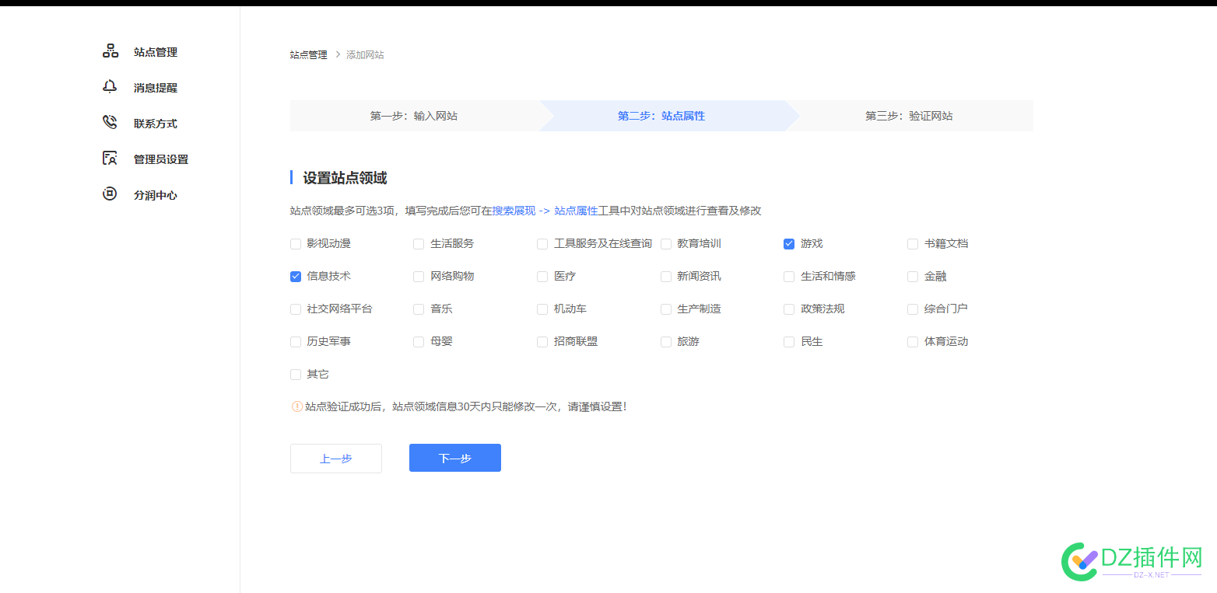1217x593 pixels.
Task: Check the 其它 checkbox
Action: pos(296,375)
